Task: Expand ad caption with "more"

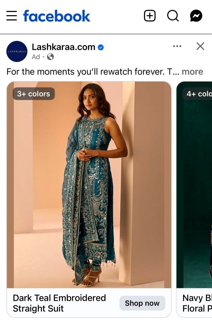Action: 192,72
